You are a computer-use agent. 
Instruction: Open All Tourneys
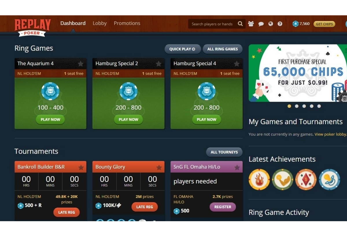224,152
